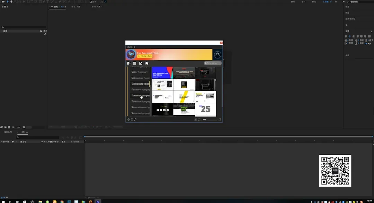Choose the green 'Design 2021' preset thumbnail

[184, 109]
